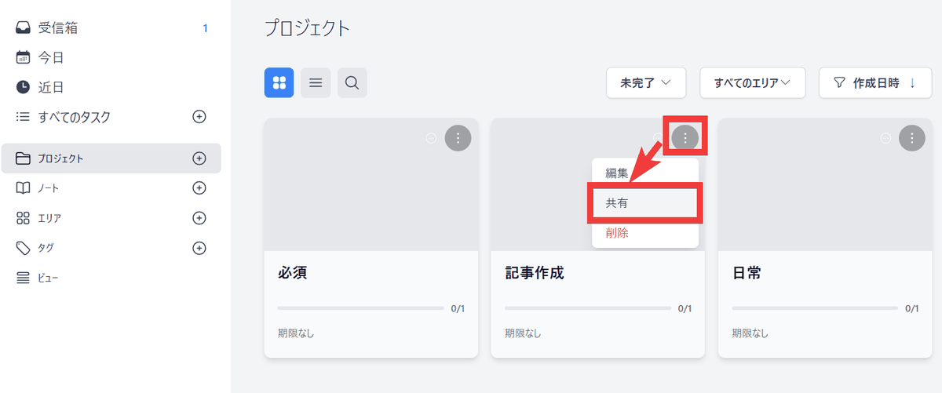Image resolution: width=942 pixels, height=393 pixels.
Task: Toggle 作成日時 sort order
Action: 875,82
